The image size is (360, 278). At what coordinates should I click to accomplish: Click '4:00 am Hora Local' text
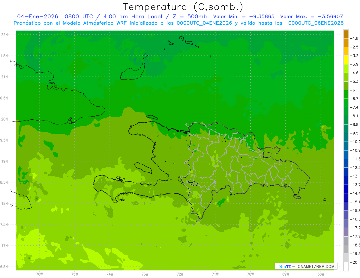coord(133,17)
